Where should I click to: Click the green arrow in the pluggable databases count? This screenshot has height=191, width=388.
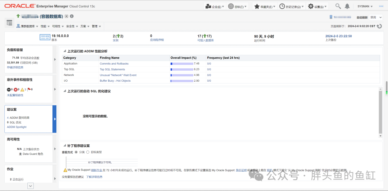click(204, 36)
